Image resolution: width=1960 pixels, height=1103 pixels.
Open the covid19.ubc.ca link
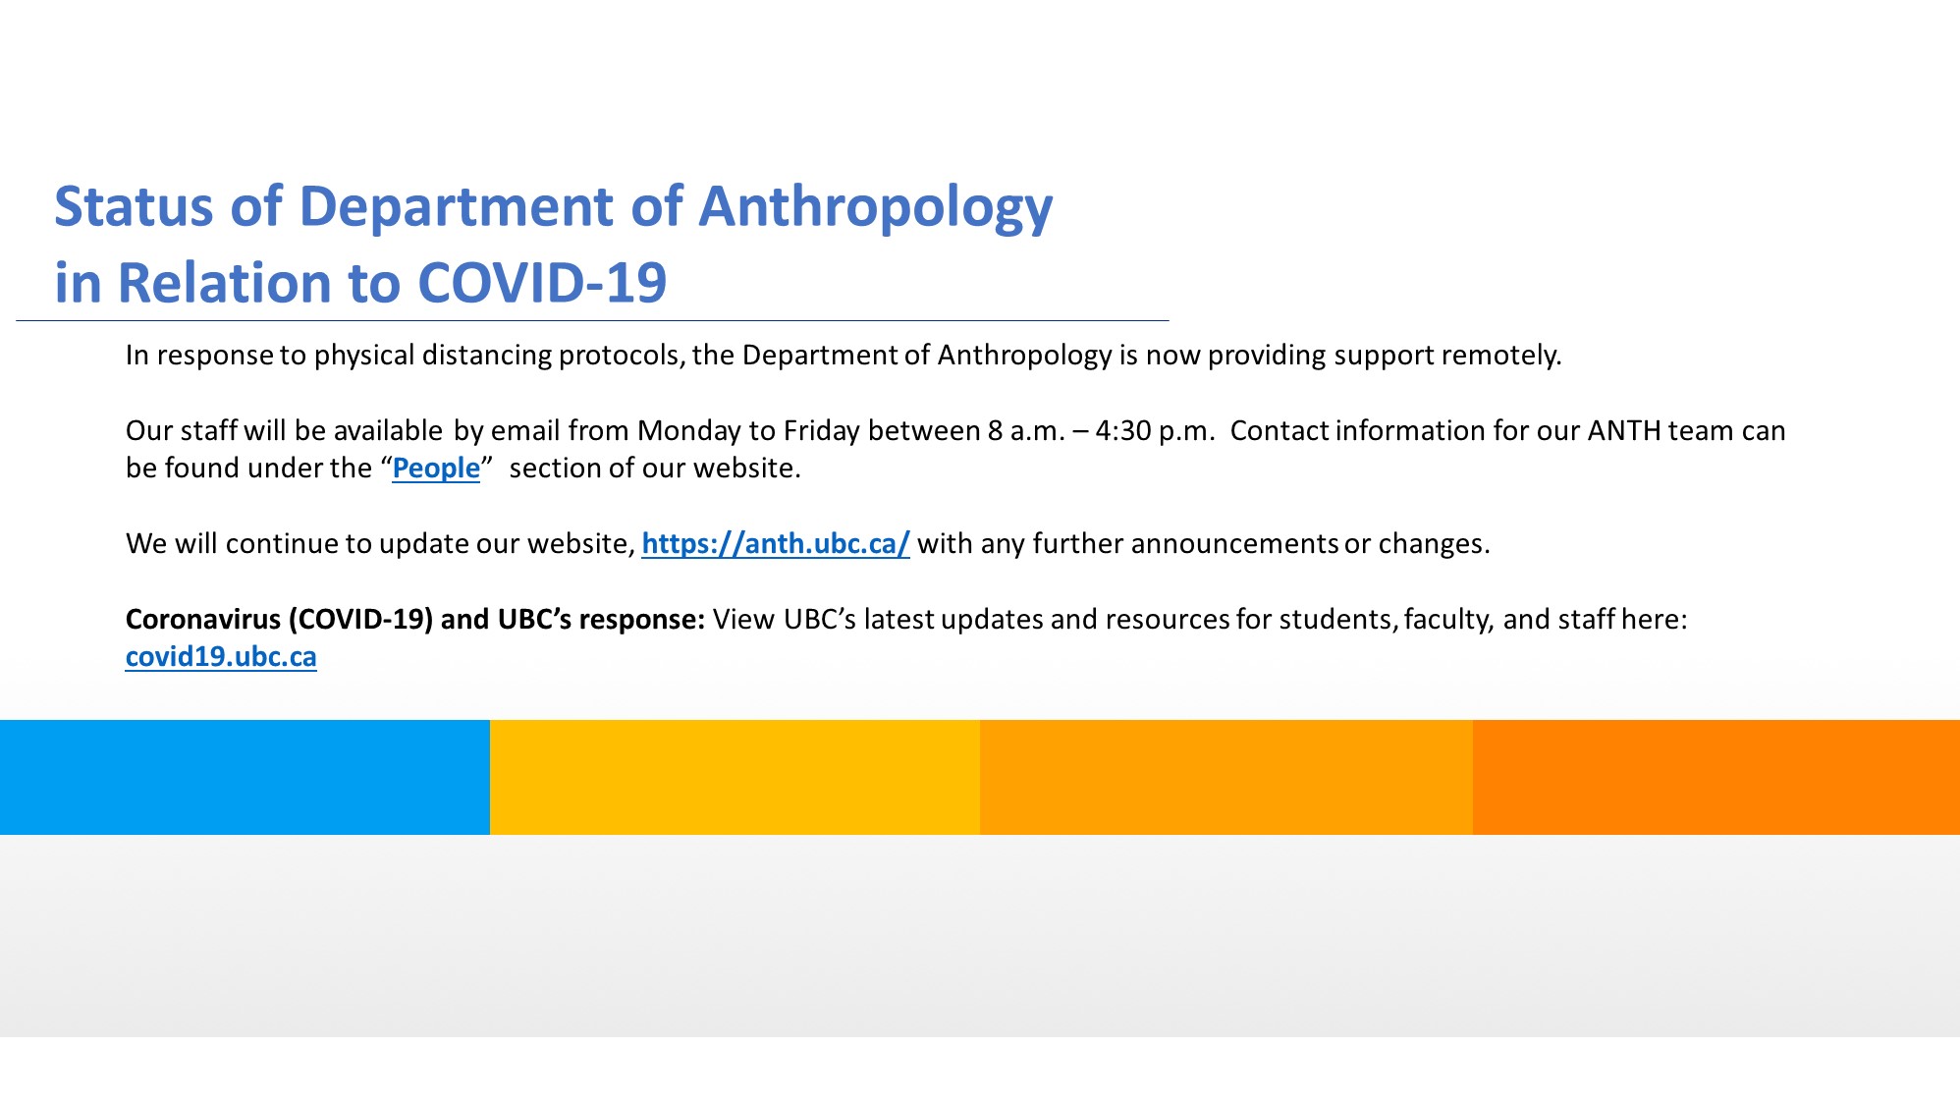tap(221, 657)
